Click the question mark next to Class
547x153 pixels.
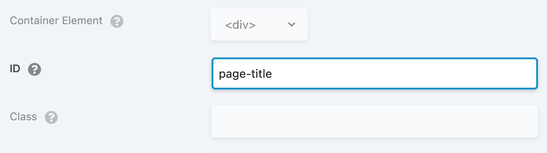[x=51, y=118]
